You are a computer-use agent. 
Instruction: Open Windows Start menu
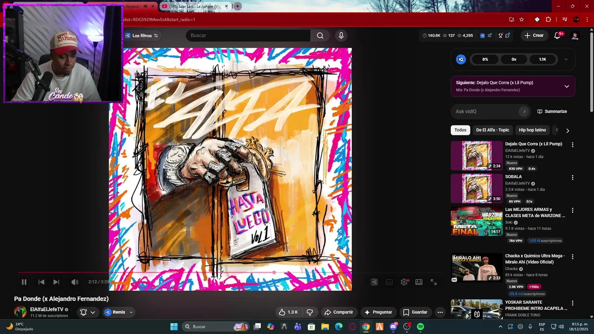174,327
